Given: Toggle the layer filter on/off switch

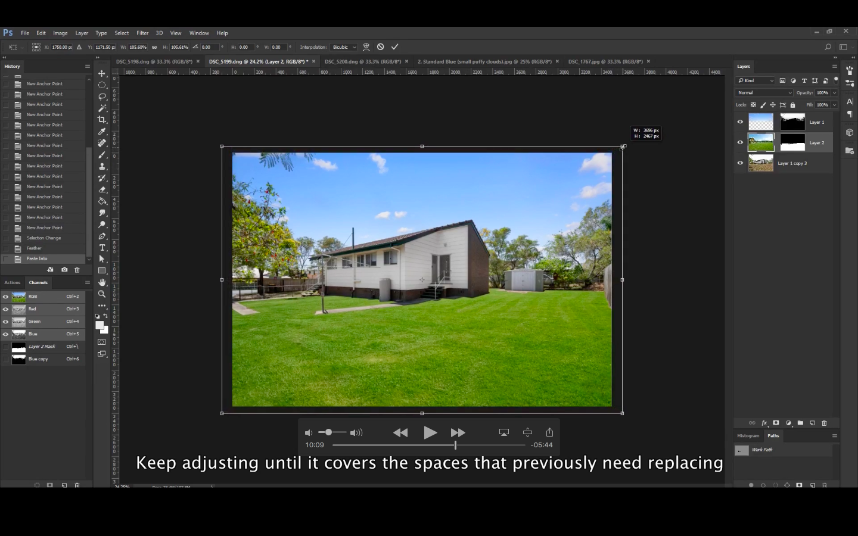Looking at the screenshot, I should (836, 80).
